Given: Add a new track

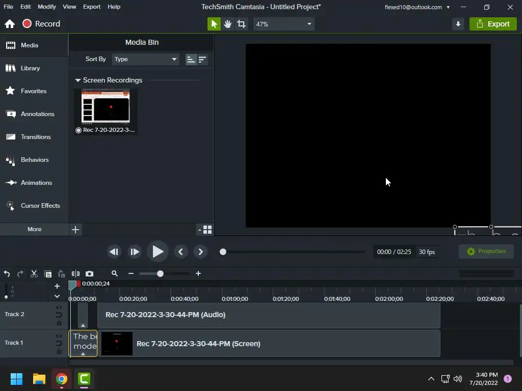Looking at the screenshot, I should [x=57, y=286].
